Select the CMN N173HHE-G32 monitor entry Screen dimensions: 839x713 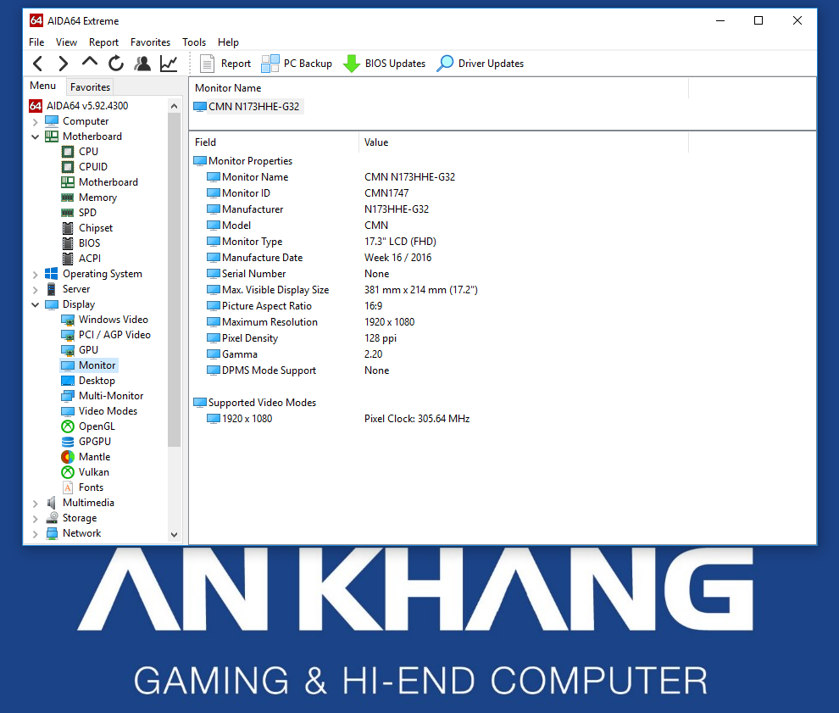click(x=247, y=107)
